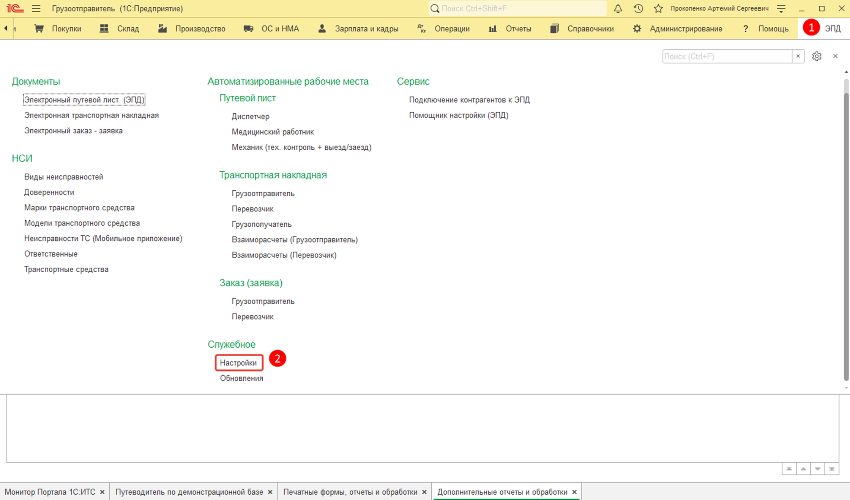850x500 pixels.
Task: Open Транспортные средства
Action: click(x=66, y=269)
